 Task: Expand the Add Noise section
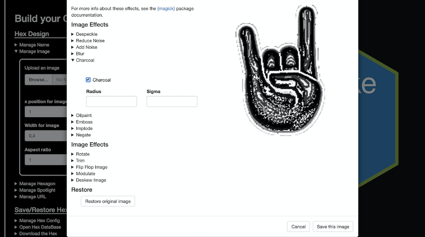coord(86,47)
